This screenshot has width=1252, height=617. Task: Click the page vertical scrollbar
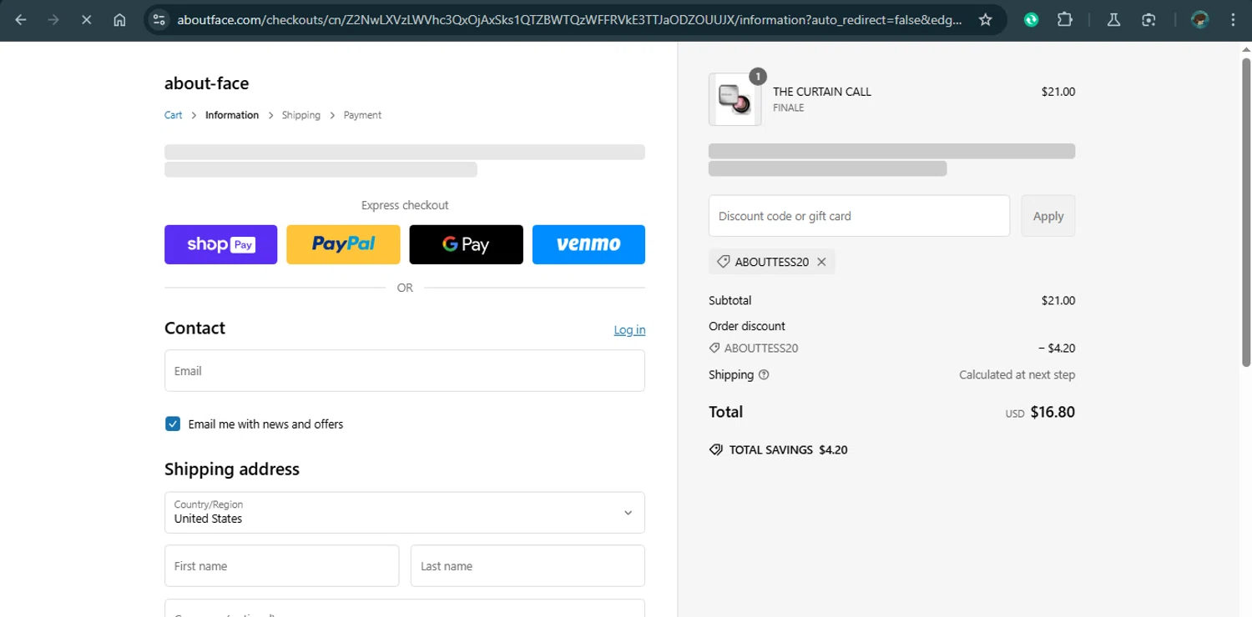tap(1246, 212)
